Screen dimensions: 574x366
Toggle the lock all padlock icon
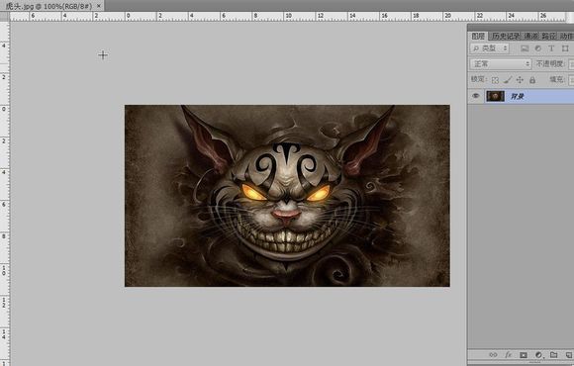pos(532,80)
